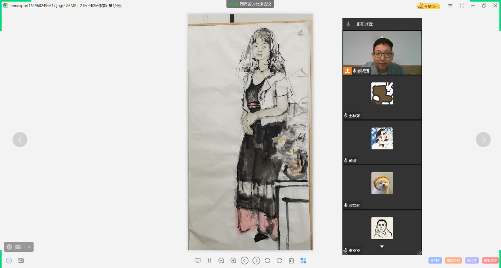Screen dimensions: 501x268
Task: Click the zoom in magnifier icon
Action: tap(233, 261)
